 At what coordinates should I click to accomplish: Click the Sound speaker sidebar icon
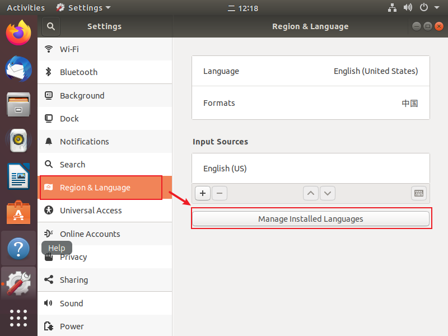point(48,303)
